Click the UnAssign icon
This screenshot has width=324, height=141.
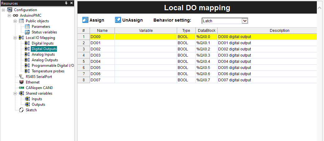[118, 20]
